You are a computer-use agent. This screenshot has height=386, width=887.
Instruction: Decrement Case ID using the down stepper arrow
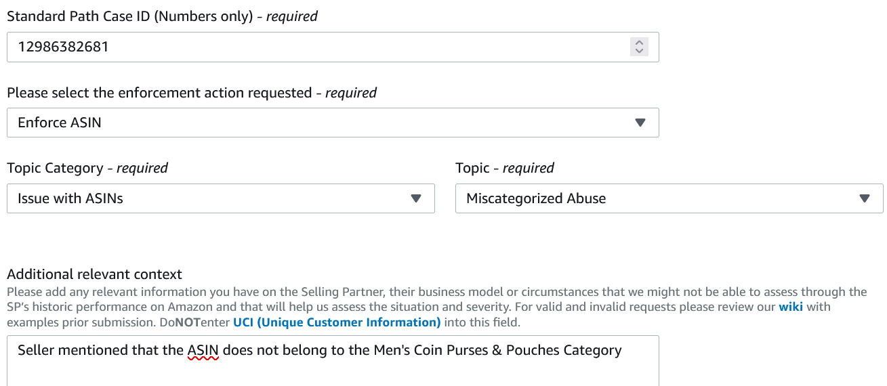pos(639,51)
